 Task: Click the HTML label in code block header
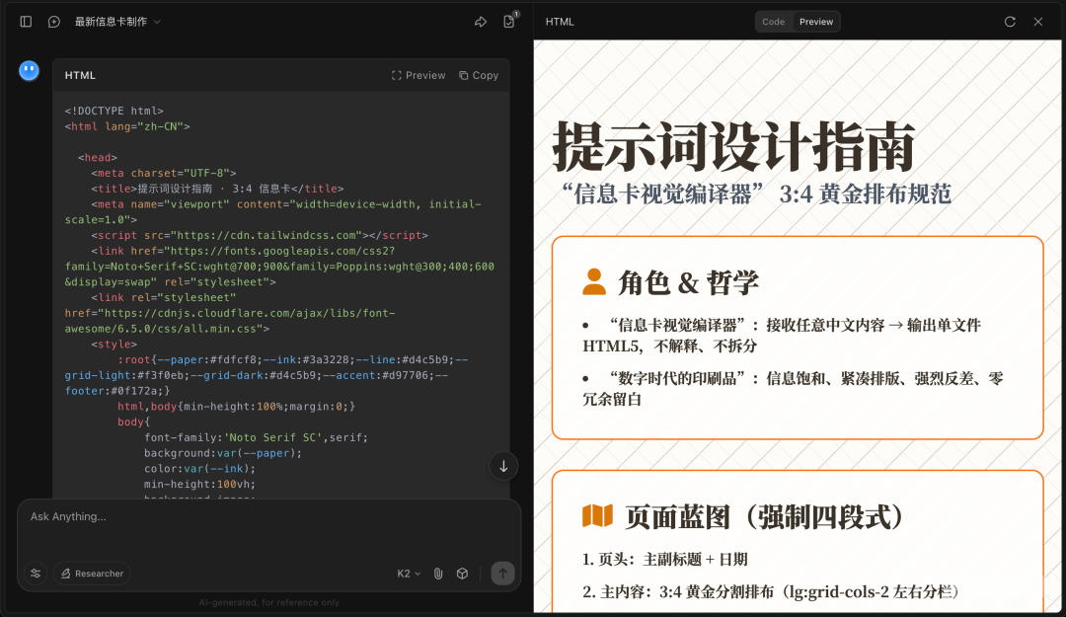click(80, 75)
